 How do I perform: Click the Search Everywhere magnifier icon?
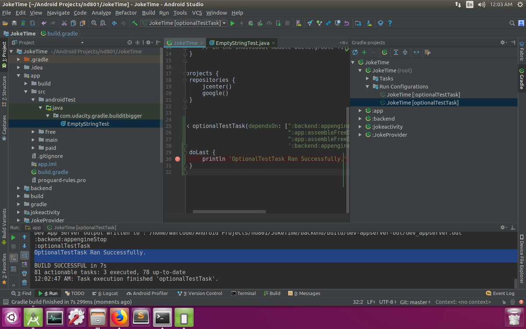click(x=512, y=23)
